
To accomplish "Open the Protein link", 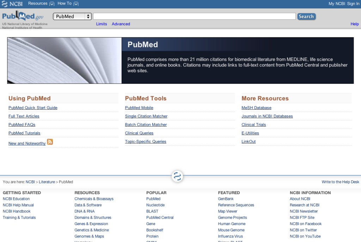I will [x=152, y=236].
